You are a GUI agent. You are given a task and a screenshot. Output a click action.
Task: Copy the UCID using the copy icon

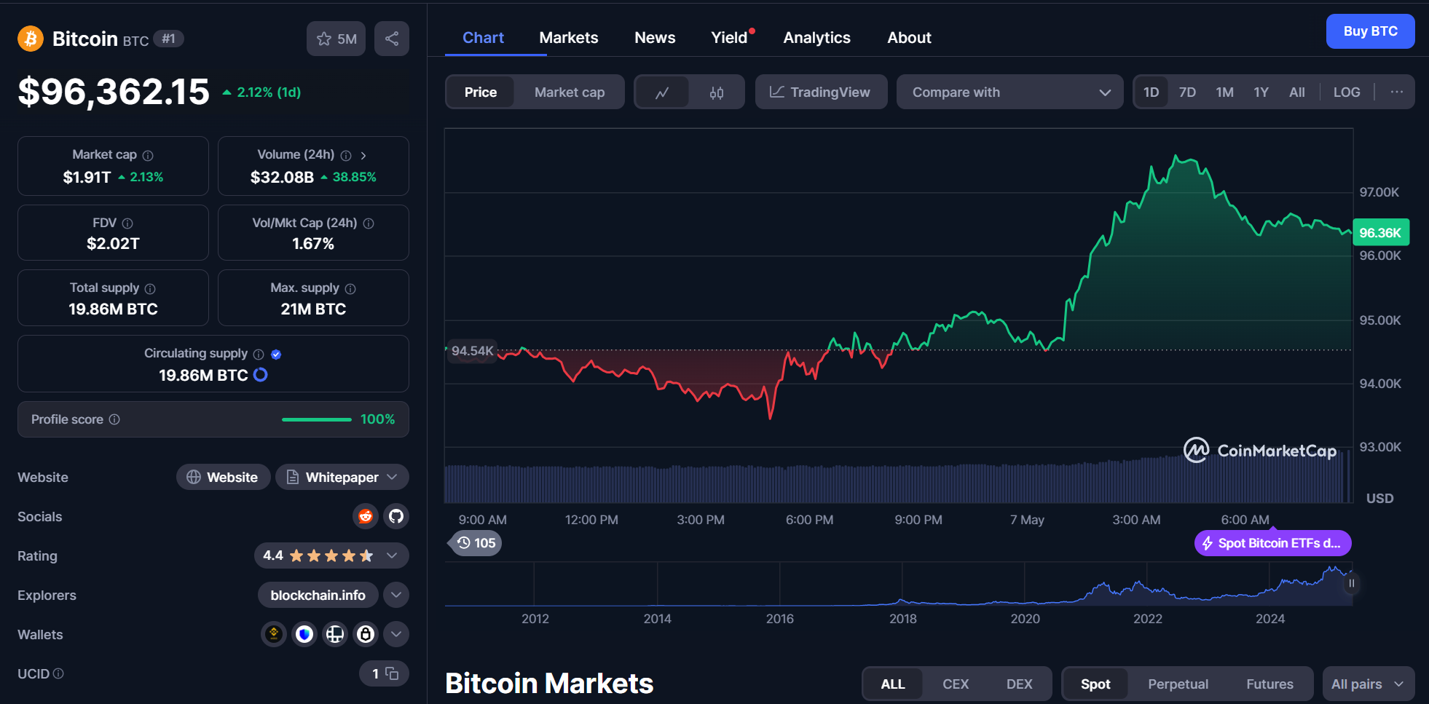(x=391, y=673)
